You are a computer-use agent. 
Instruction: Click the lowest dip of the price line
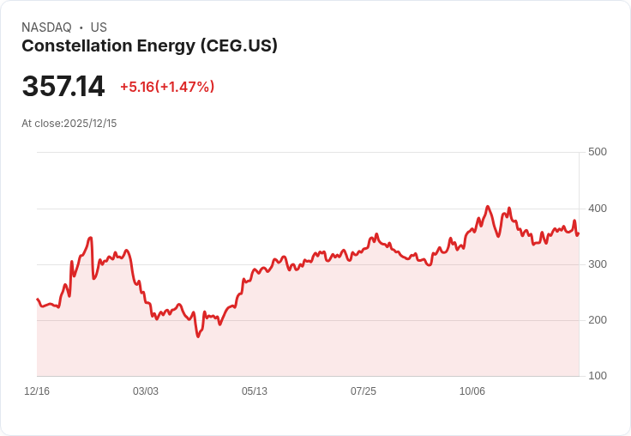click(x=198, y=336)
